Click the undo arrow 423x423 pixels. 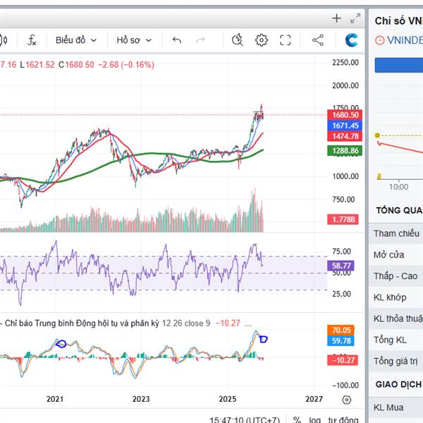[x=177, y=40]
